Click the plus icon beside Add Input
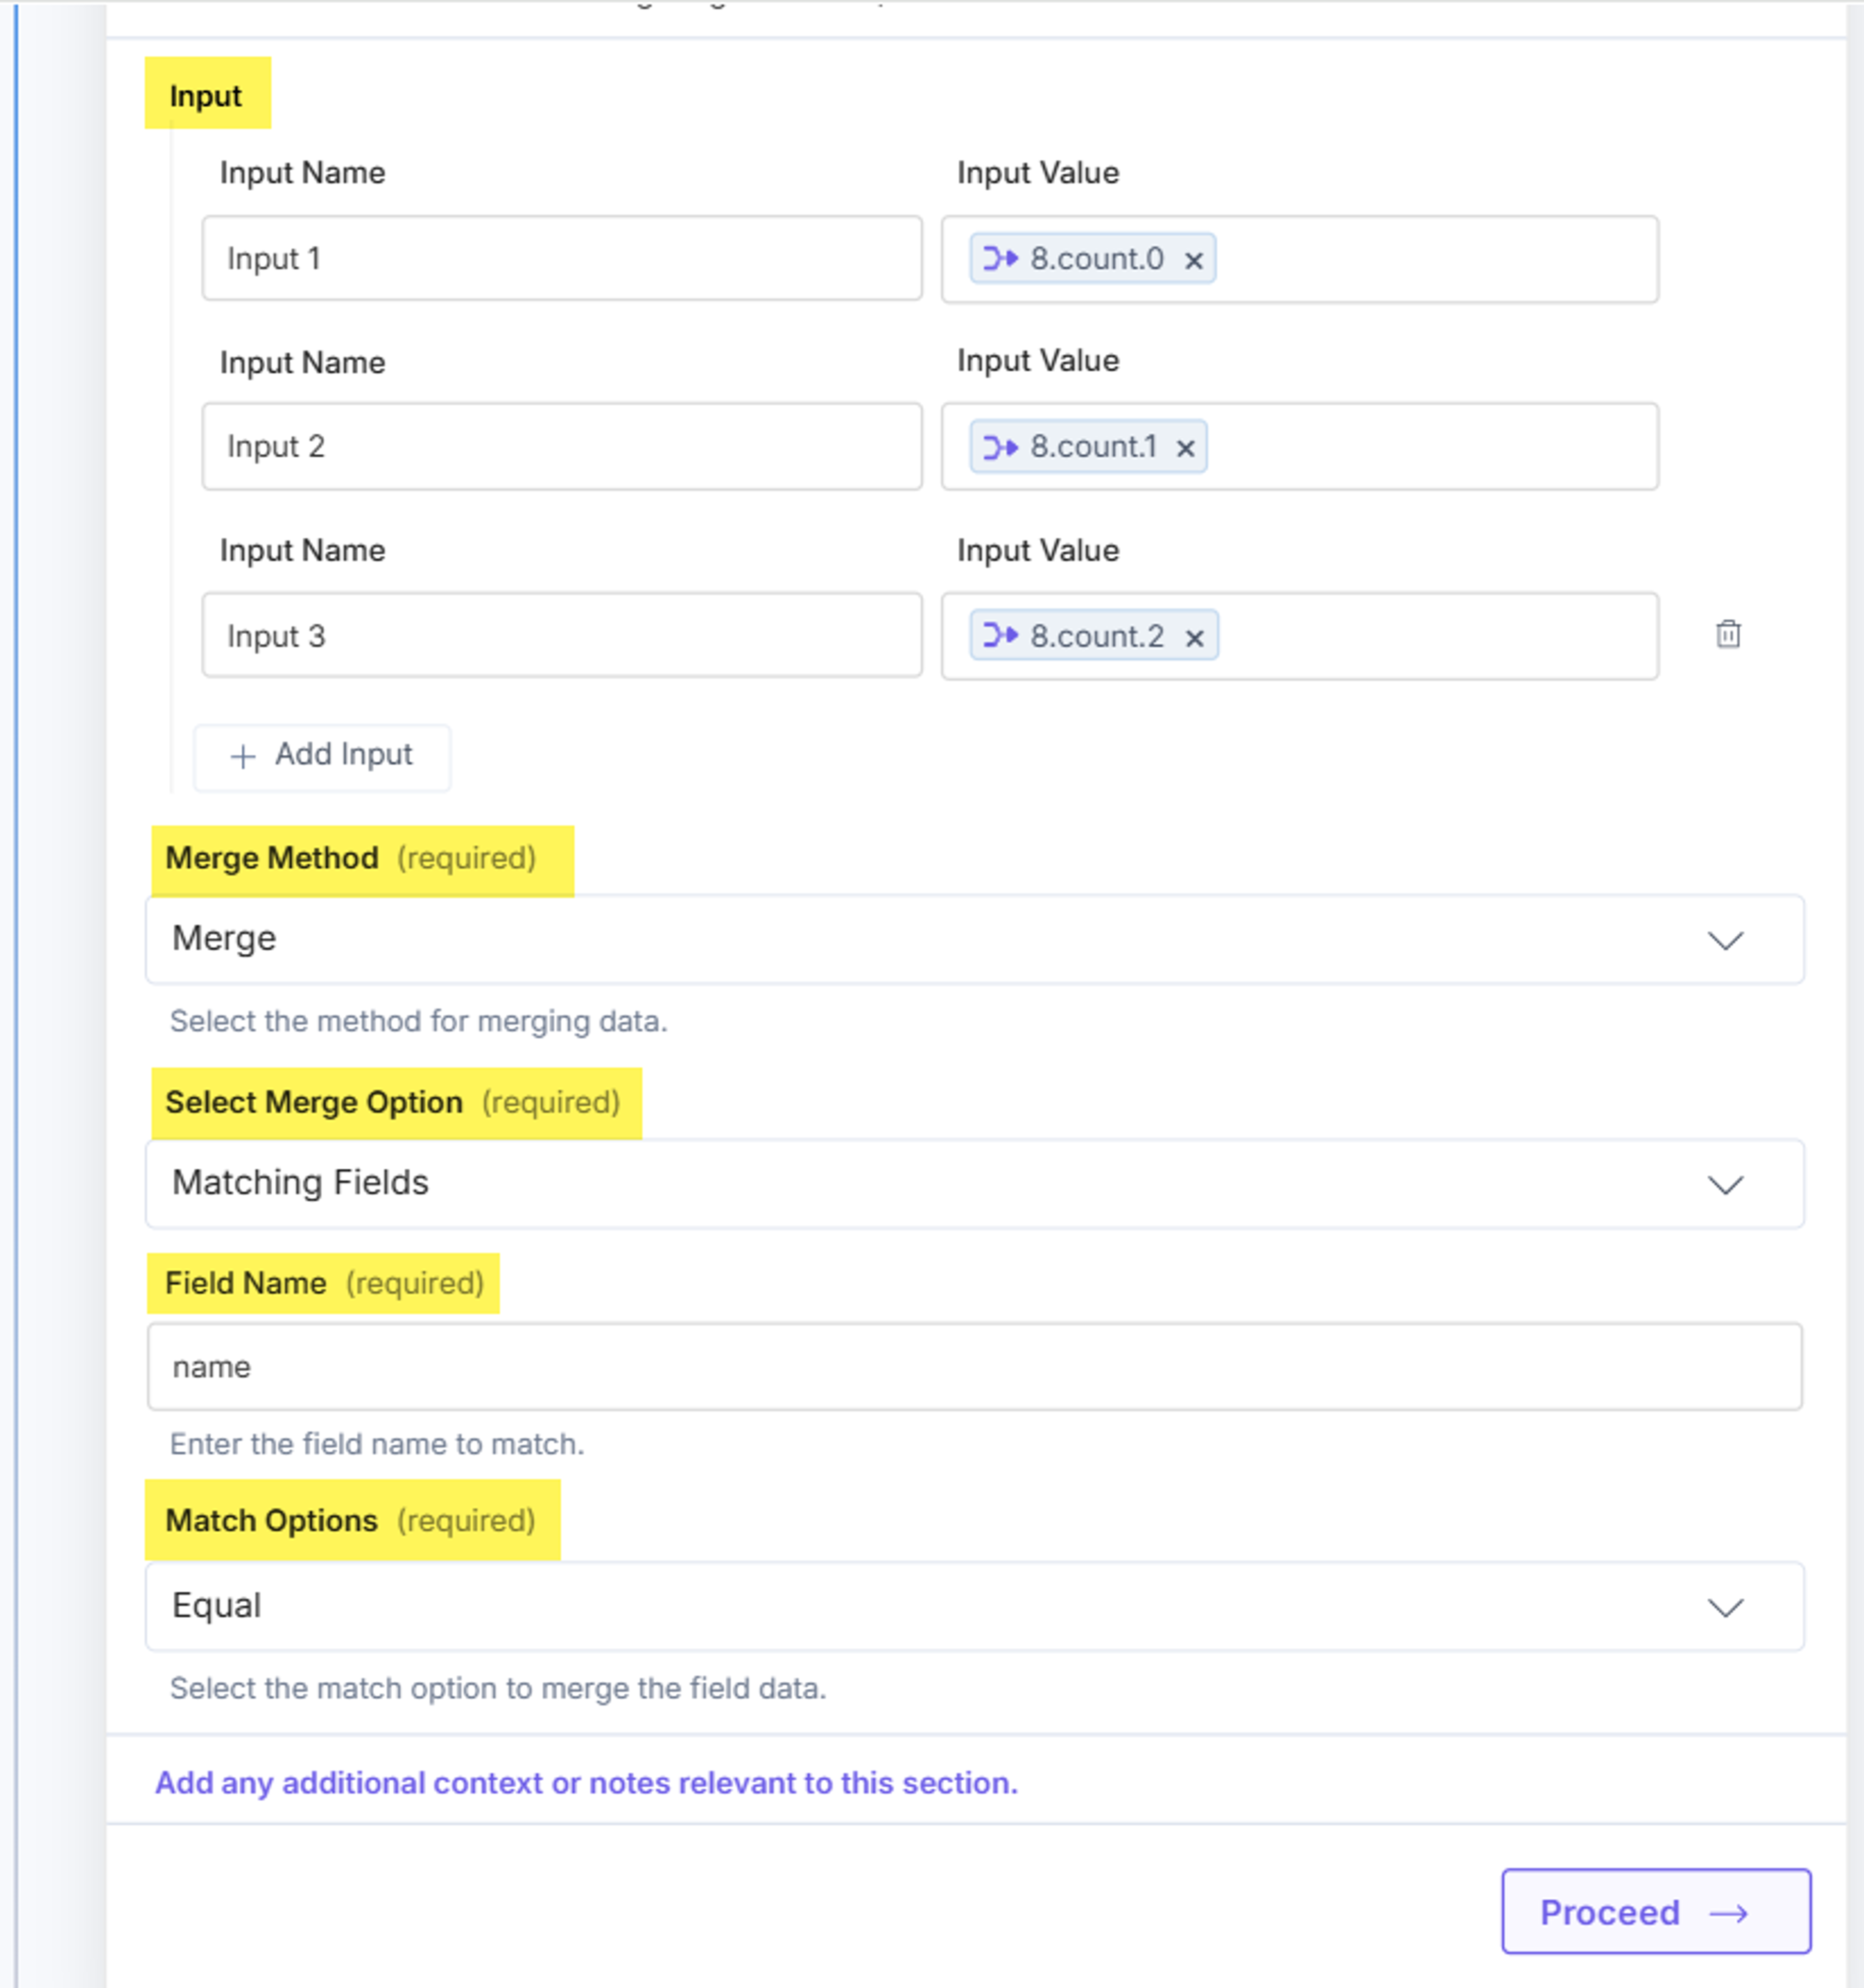The height and width of the screenshot is (1988, 1864). coord(243,756)
